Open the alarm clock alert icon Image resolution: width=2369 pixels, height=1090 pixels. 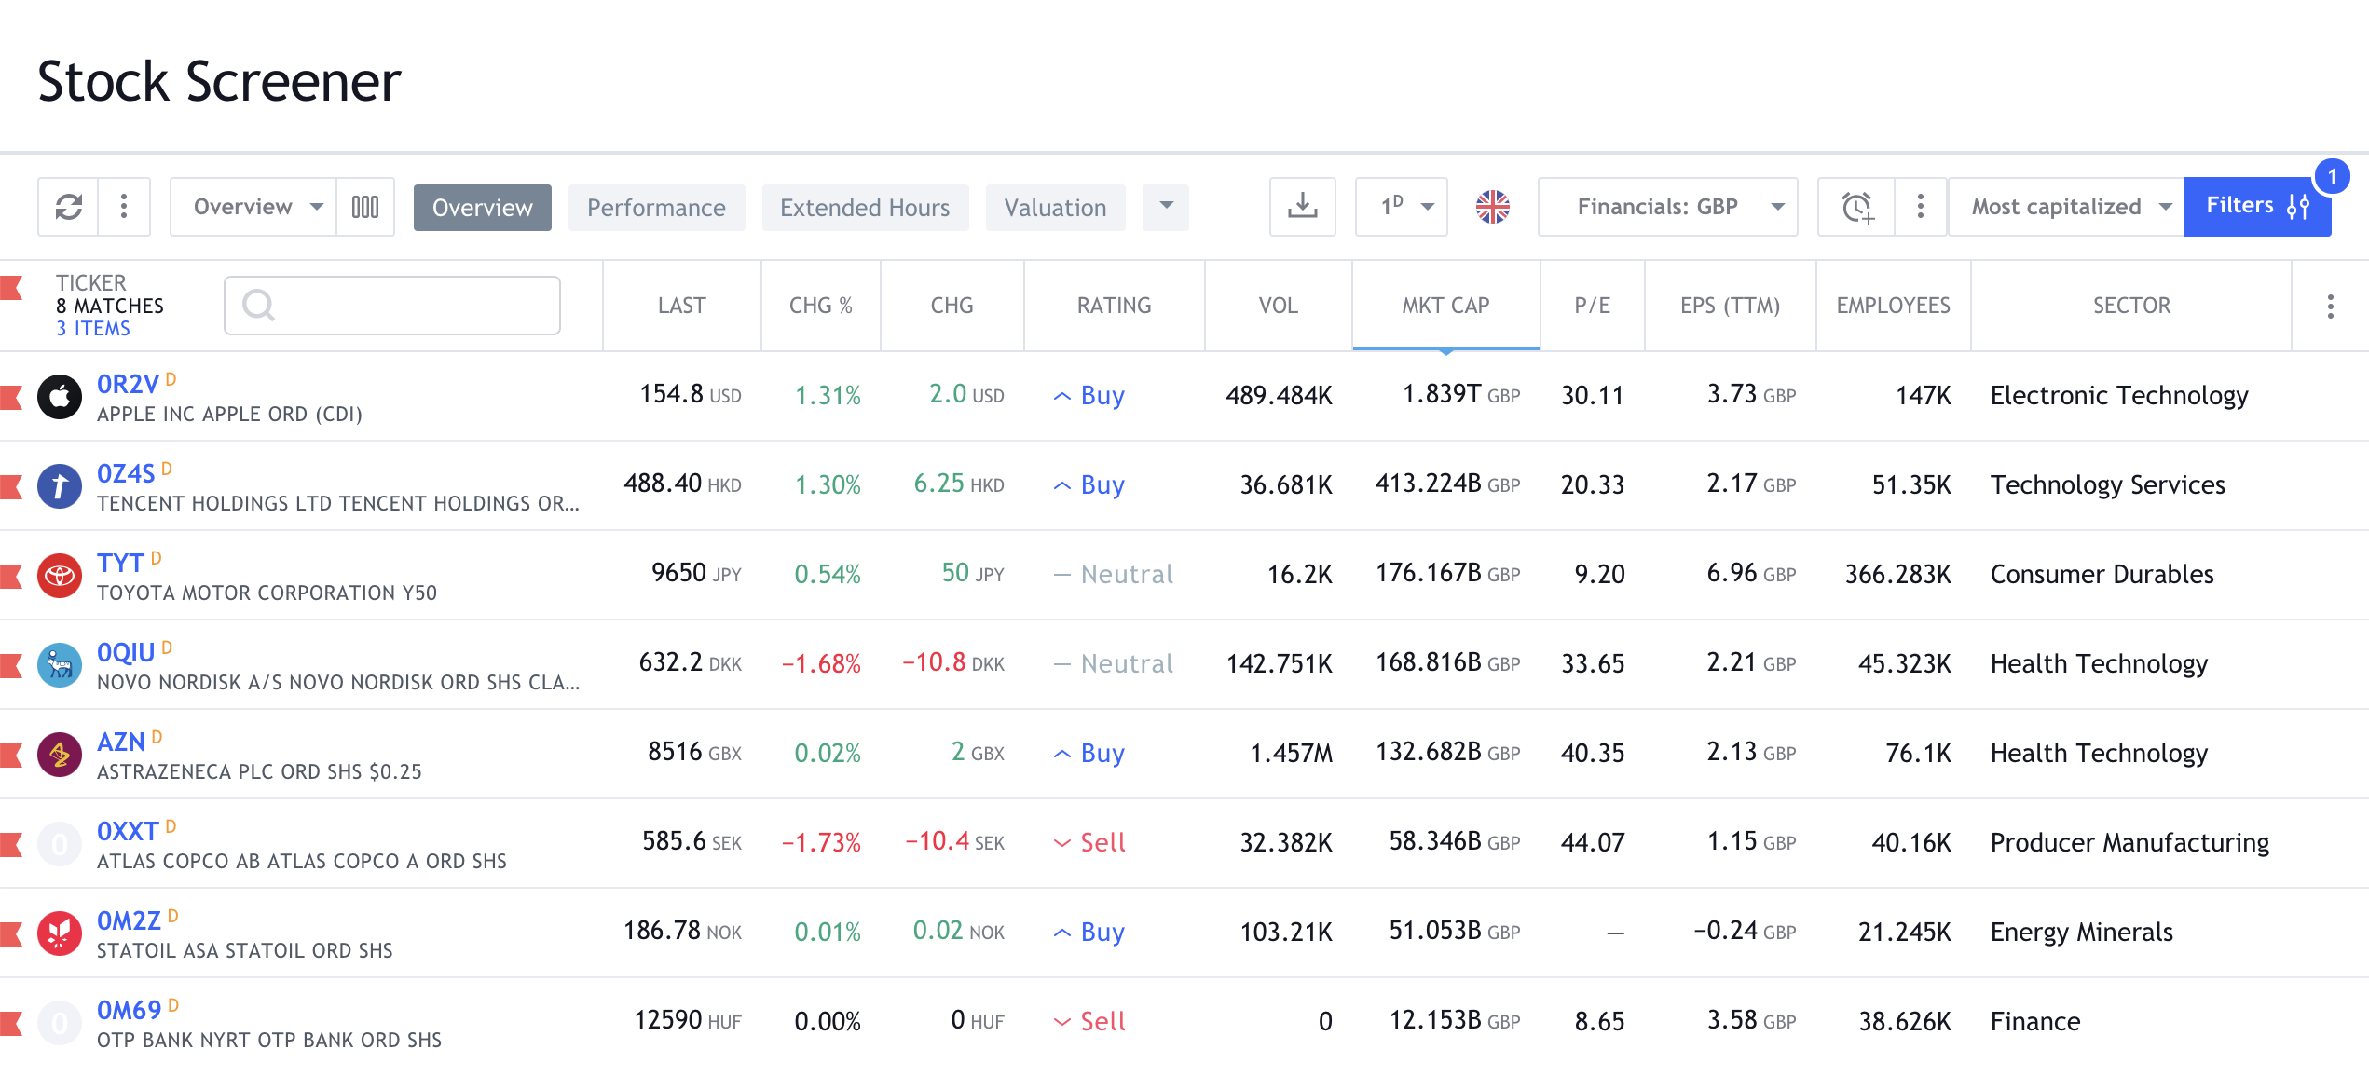click(x=1856, y=207)
